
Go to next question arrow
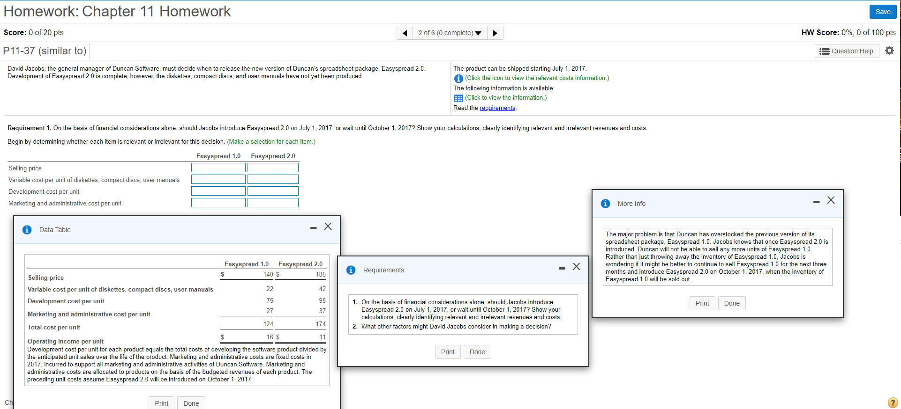click(495, 33)
